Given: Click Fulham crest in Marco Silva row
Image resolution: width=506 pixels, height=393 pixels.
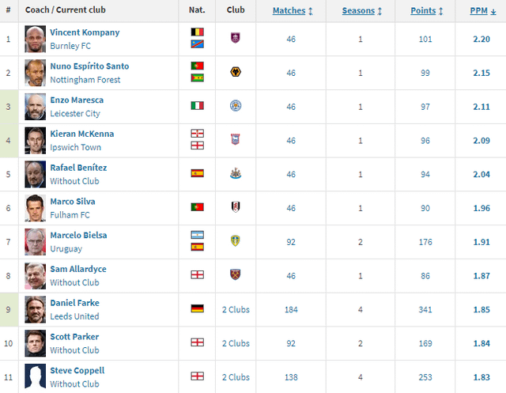Looking at the screenshot, I should point(235,207).
